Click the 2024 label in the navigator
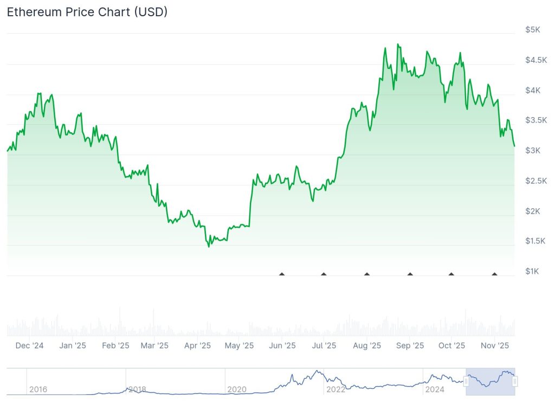The height and width of the screenshot is (405, 555). [x=435, y=389]
